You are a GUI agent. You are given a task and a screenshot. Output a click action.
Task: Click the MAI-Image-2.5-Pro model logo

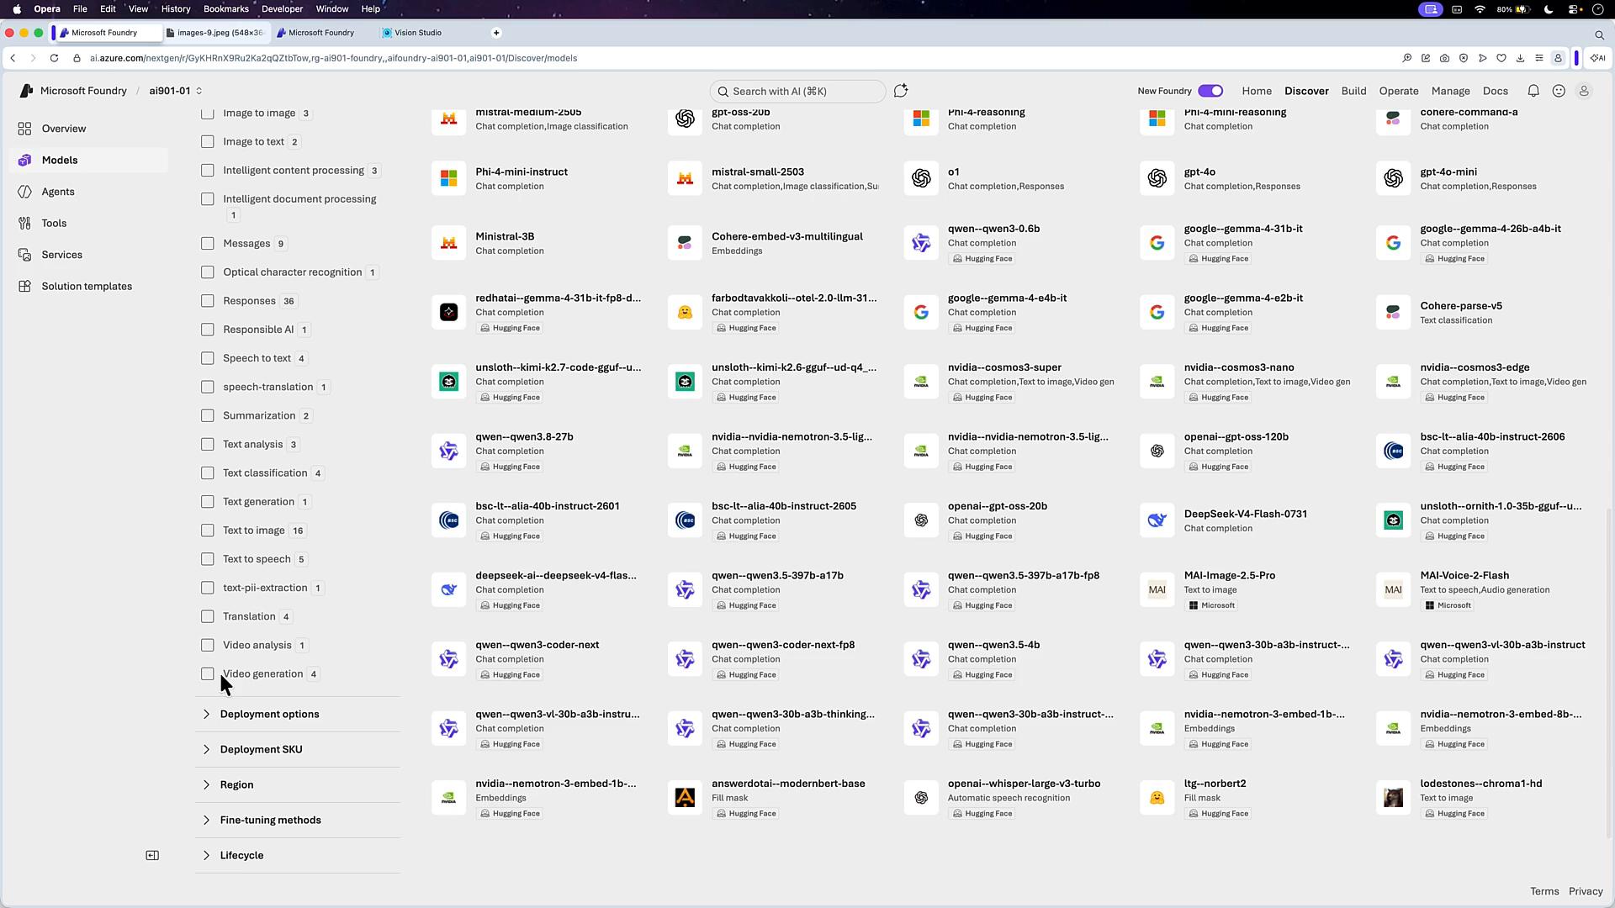(x=1157, y=590)
